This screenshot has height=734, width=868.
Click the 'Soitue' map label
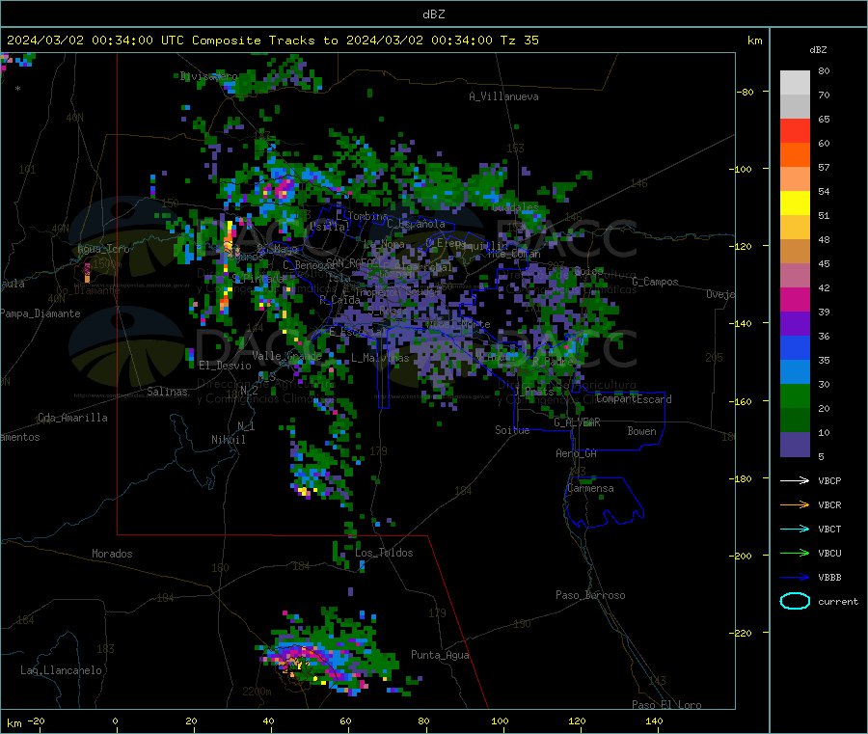point(512,430)
